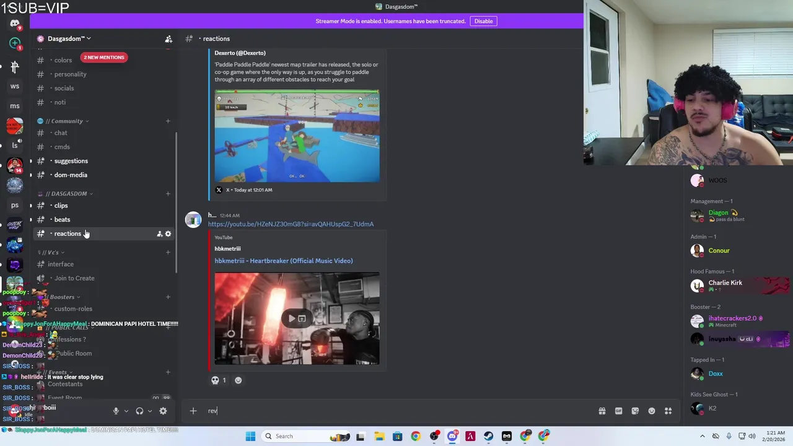Screen dimensions: 793x446
Task: Open the chat channel
Action: (105, 133)
